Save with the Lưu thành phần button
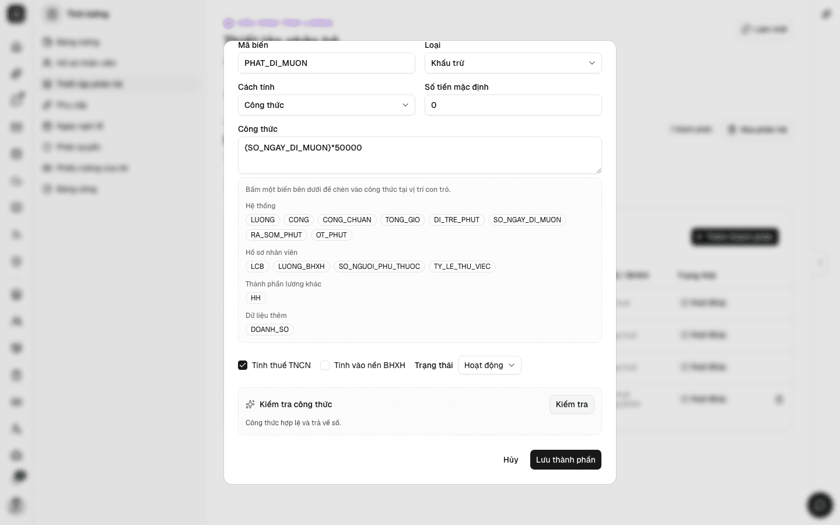This screenshot has width=840, height=525. click(x=566, y=460)
